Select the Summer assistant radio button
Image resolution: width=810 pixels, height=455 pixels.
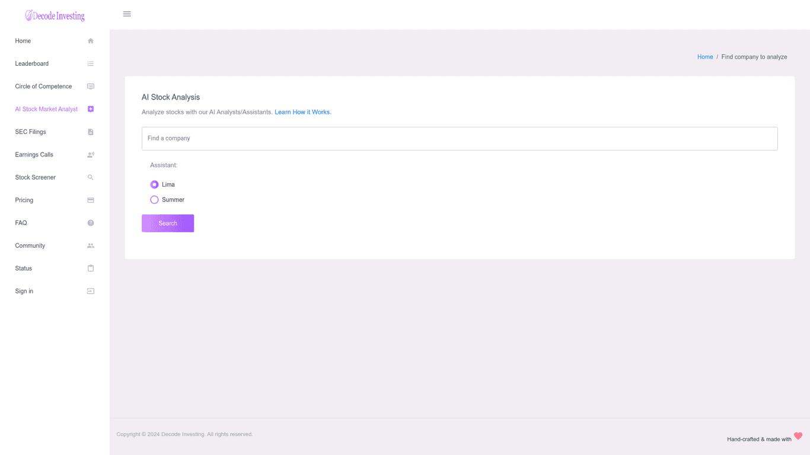pos(154,200)
